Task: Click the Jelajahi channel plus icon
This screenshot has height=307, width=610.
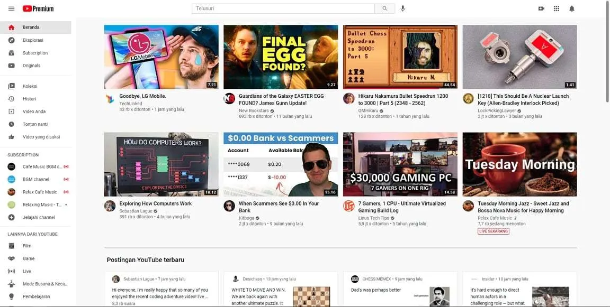Action: [11, 217]
